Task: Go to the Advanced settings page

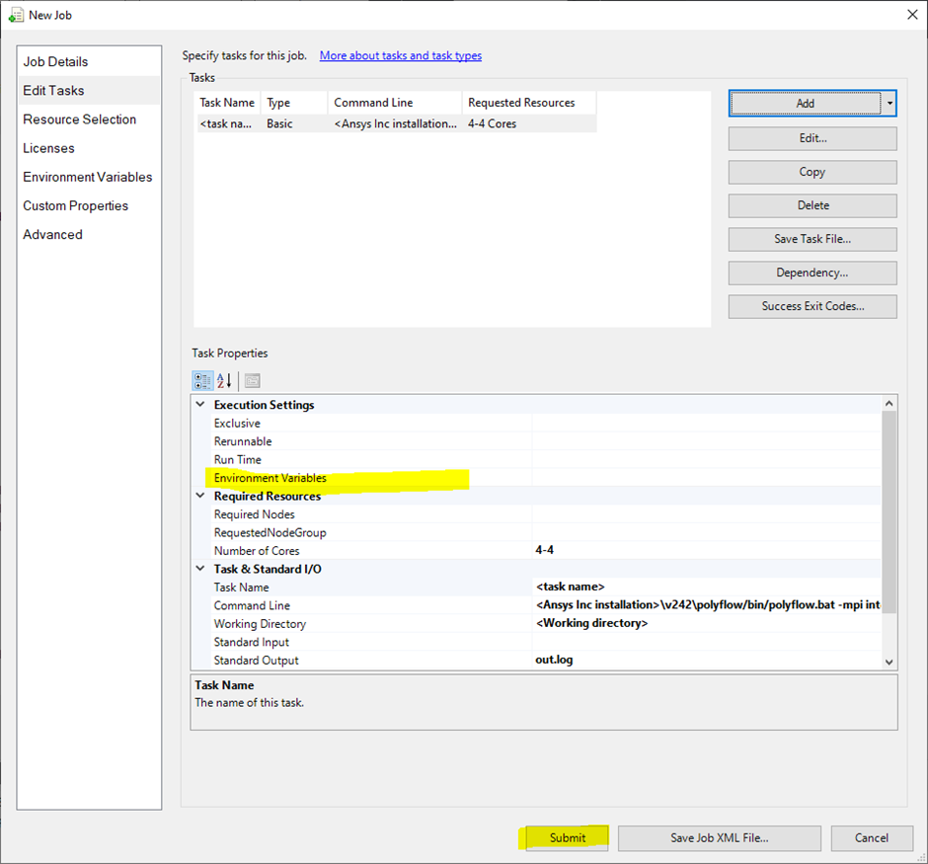Action: pos(53,235)
